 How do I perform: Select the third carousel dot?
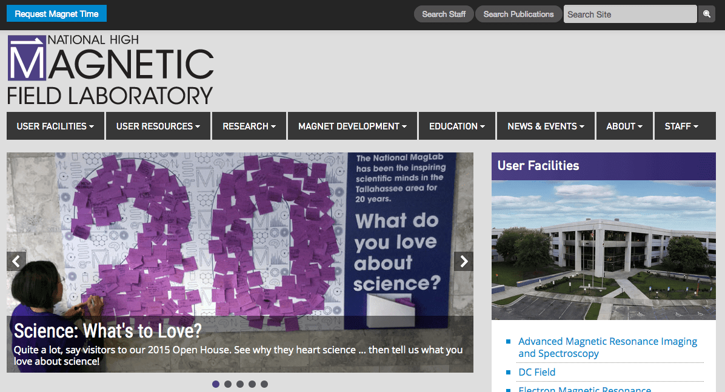(240, 384)
